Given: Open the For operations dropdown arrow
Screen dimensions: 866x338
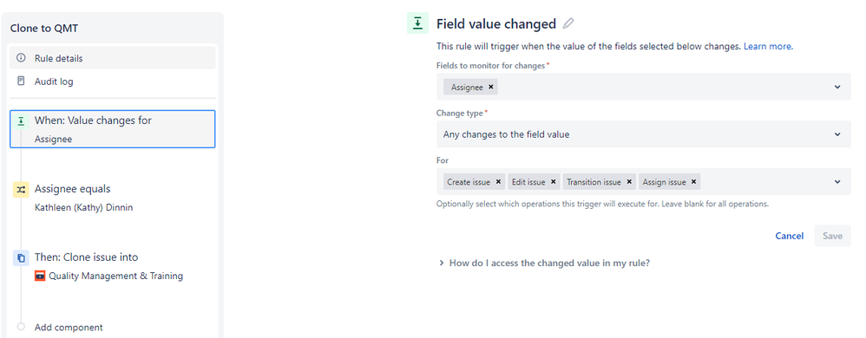Looking at the screenshot, I should (x=838, y=182).
